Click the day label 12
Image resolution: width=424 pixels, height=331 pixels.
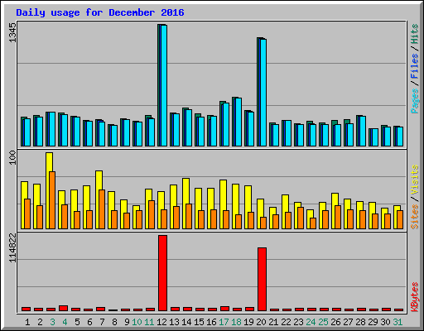(161, 322)
